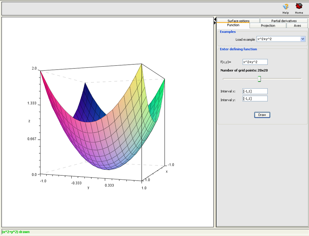Click the status bar drawn message

point(16,232)
